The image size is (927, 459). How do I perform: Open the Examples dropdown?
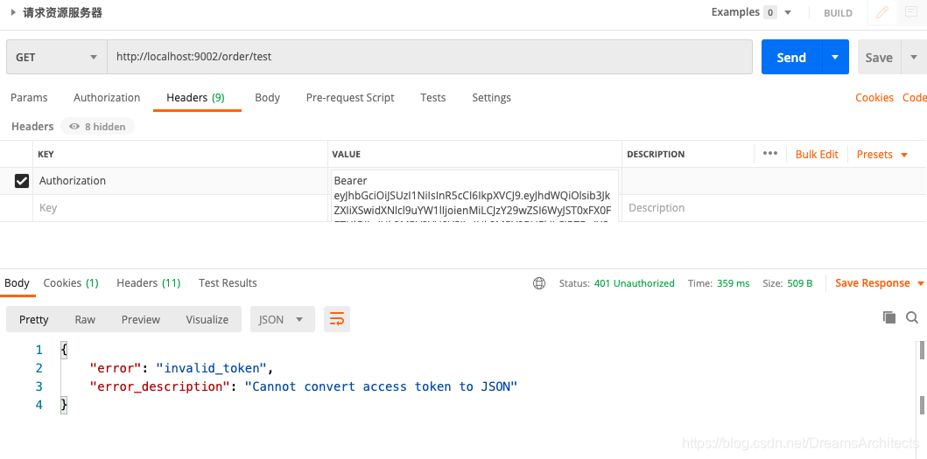pyautogui.click(x=751, y=12)
